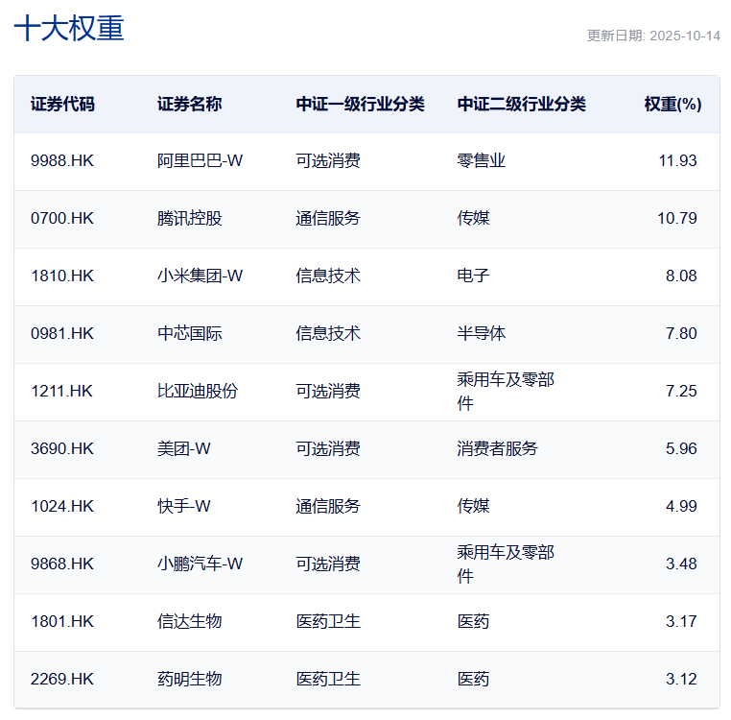
Task: Select the 小米集团-W name cell
Action: click(200, 276)
